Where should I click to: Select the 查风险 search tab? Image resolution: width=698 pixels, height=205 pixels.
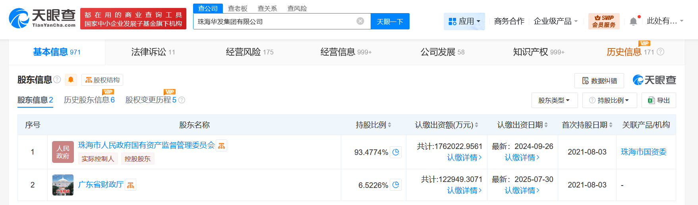[x=297, y=8]
